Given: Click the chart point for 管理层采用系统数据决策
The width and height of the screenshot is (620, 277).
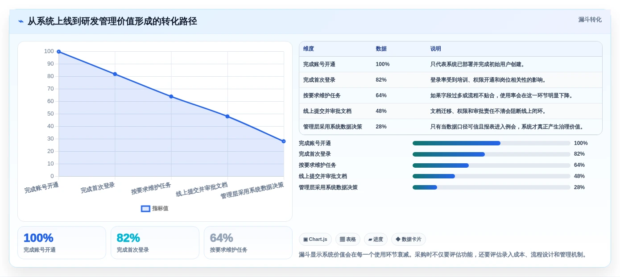Looking at the screenshot, I should 284,141.
